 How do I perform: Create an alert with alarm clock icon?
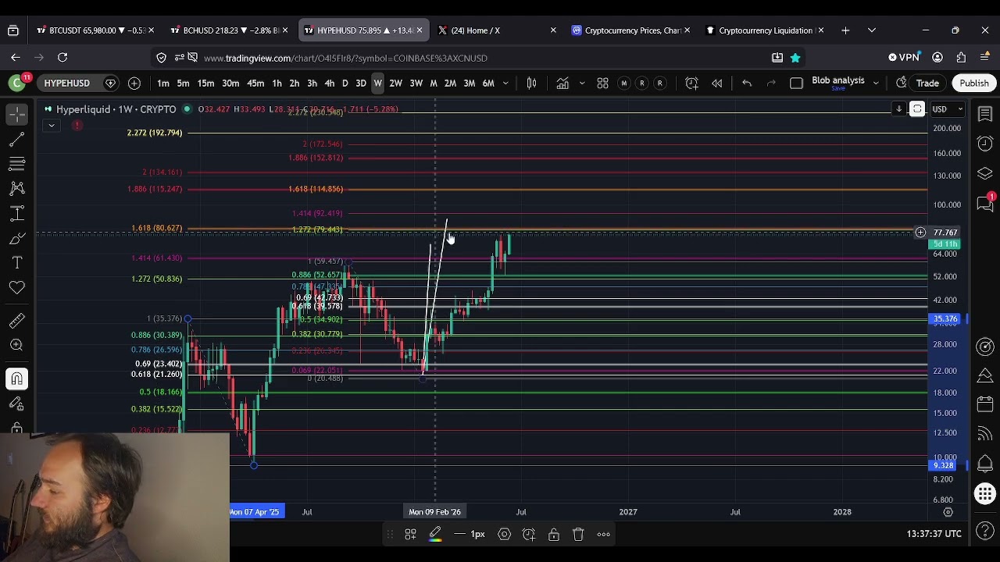(691, 84)
